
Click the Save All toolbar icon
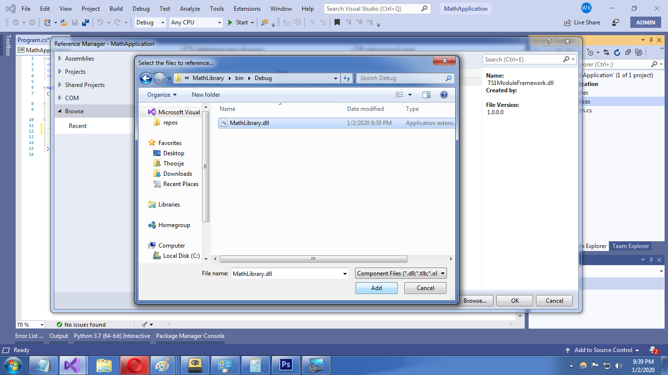(85, 22)
